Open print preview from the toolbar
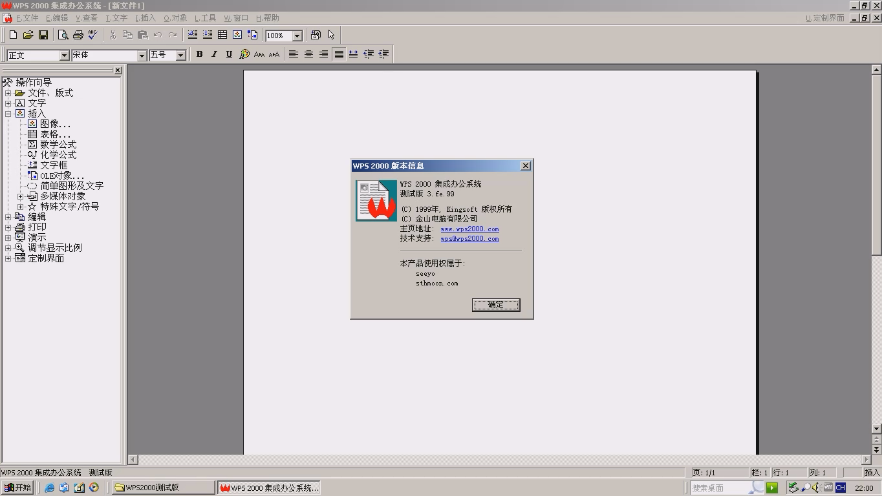 (x=63, y=35)
